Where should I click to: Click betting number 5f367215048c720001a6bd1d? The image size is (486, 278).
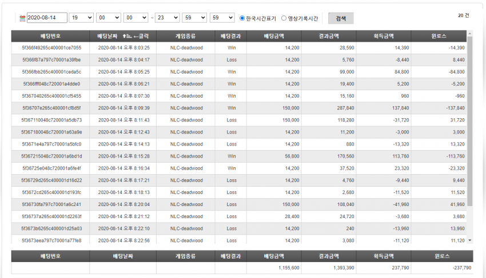click(x=51, y=156)
